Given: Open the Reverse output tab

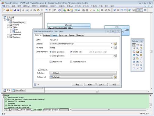Looking at the screenshot, I should point(48,110).
